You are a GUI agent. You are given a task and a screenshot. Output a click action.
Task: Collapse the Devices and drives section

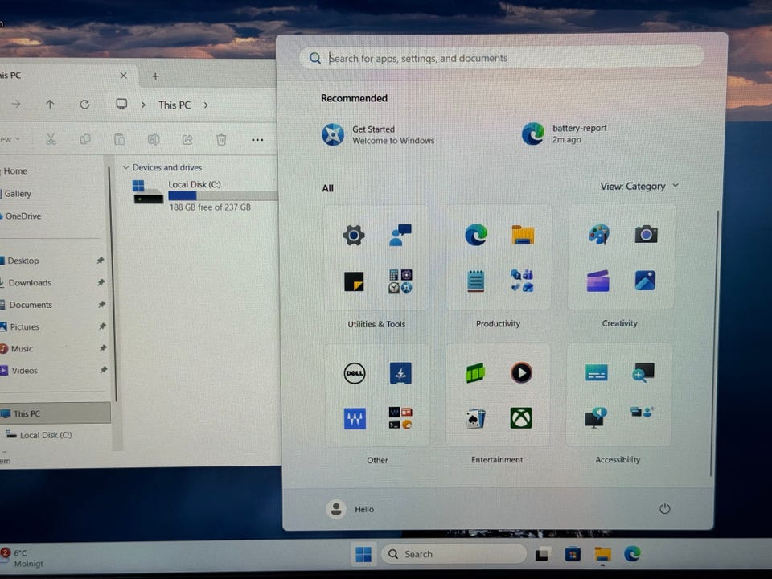[125, 167]
